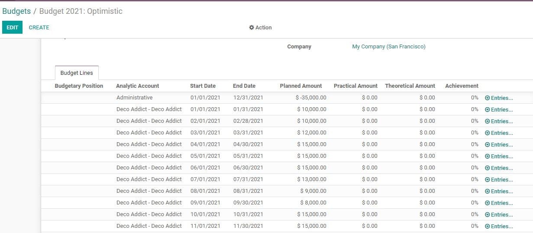Sort by Analytic Account column header
The image size is (533, 233).
[137, 86]
